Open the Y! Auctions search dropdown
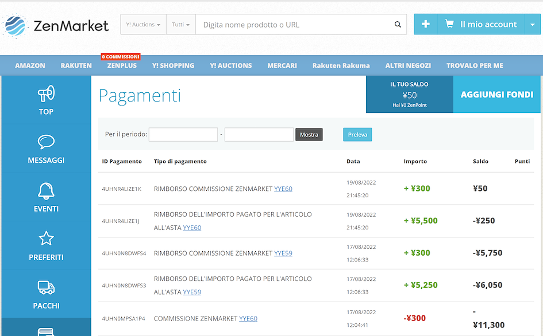Screen dimensions: 543x336 point(143,25)
